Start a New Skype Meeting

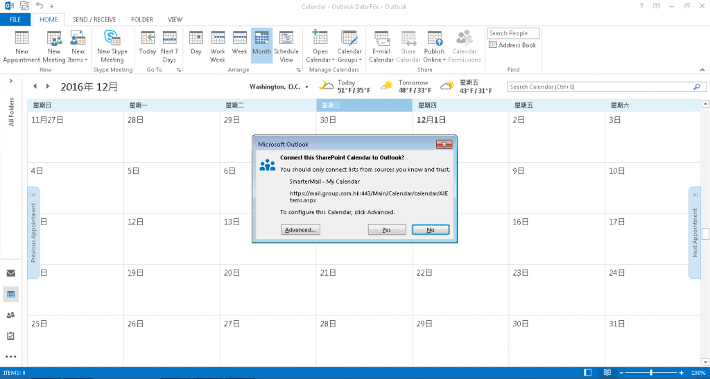point(112,47)
